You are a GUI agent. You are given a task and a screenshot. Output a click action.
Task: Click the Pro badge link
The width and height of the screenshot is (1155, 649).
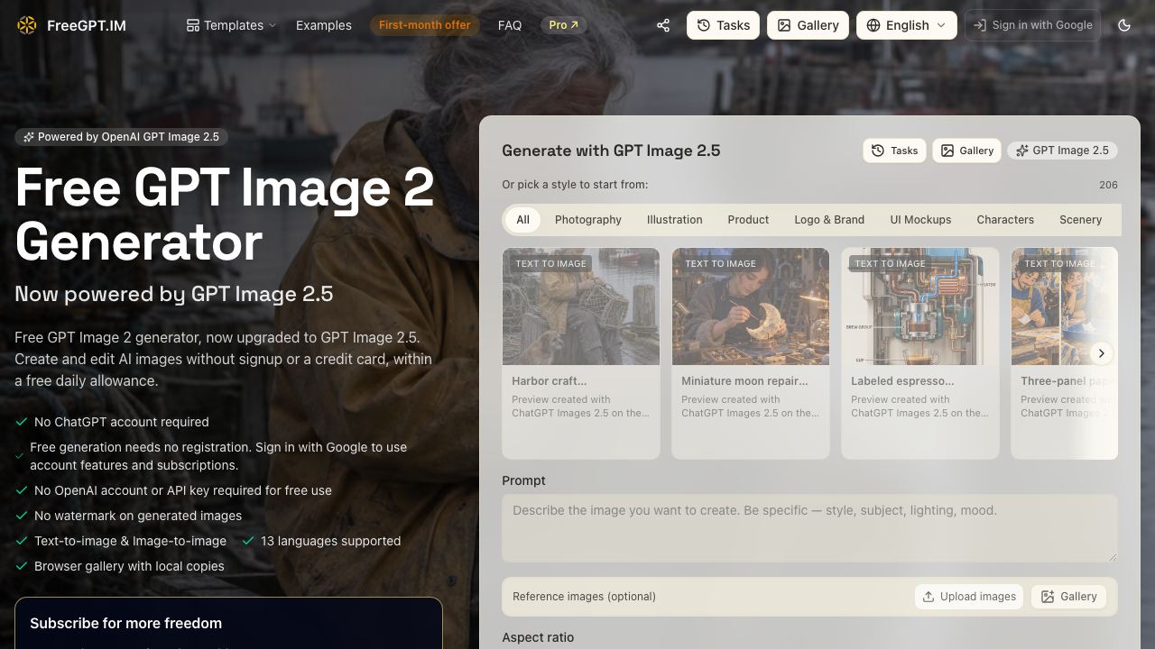[x=564, y=25]
